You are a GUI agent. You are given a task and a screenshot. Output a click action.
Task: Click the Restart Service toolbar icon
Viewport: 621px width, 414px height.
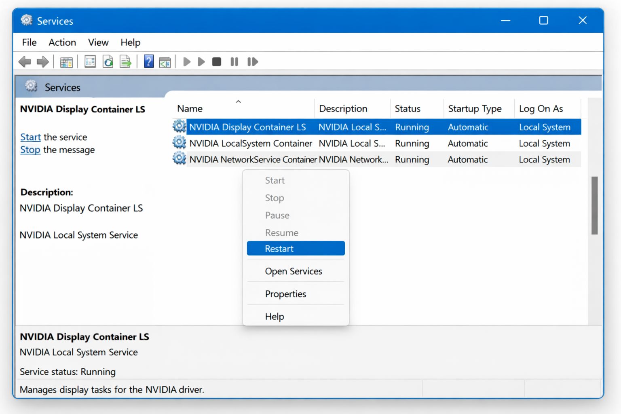click(x=252, y=61)
